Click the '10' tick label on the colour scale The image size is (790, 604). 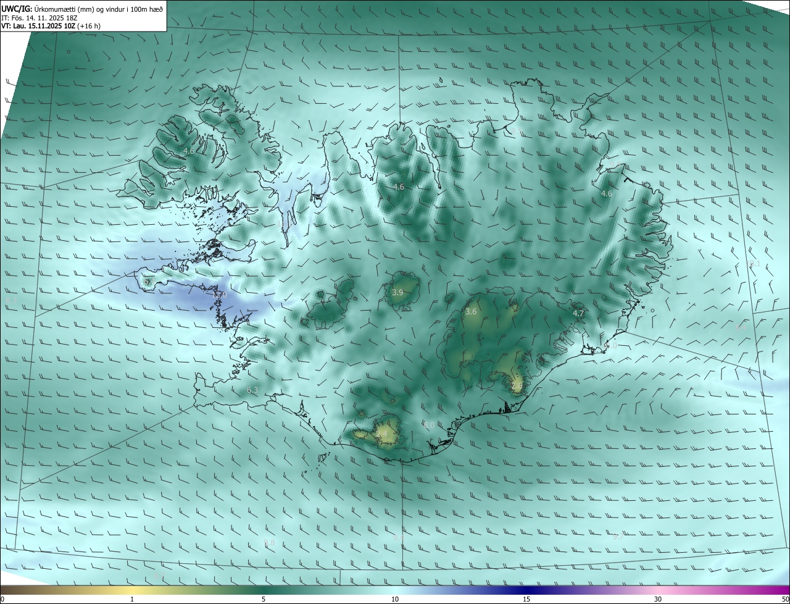[395, 600]
